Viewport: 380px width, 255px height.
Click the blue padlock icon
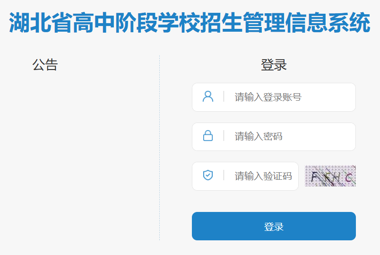[208, 136]
